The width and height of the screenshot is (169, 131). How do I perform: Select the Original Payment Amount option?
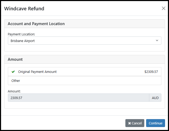(85, 72)
